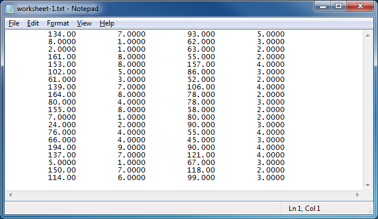Click the value 106.00
The width and height of the screenshot is (378, 219).
coord(201,87)
